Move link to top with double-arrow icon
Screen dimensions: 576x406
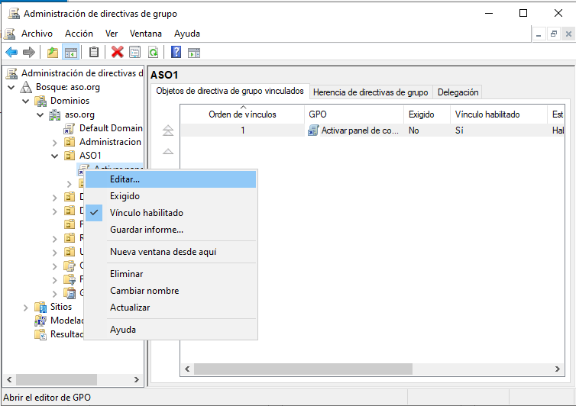tap(168, 130)
